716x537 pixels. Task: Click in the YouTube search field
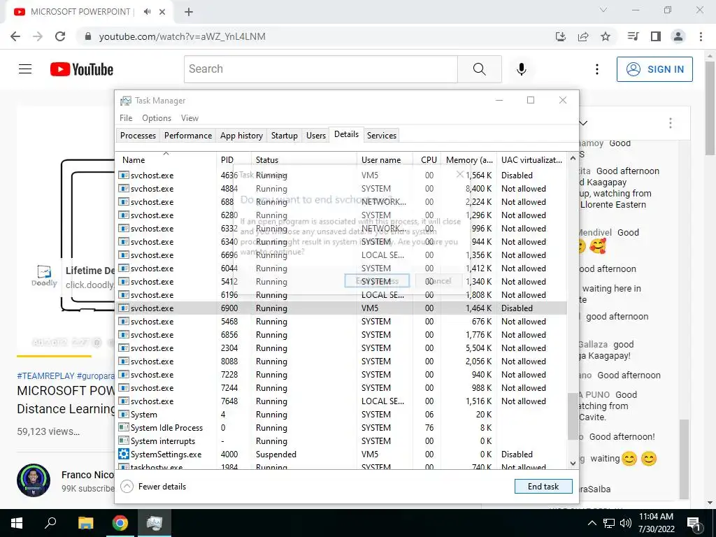(320, 69)
